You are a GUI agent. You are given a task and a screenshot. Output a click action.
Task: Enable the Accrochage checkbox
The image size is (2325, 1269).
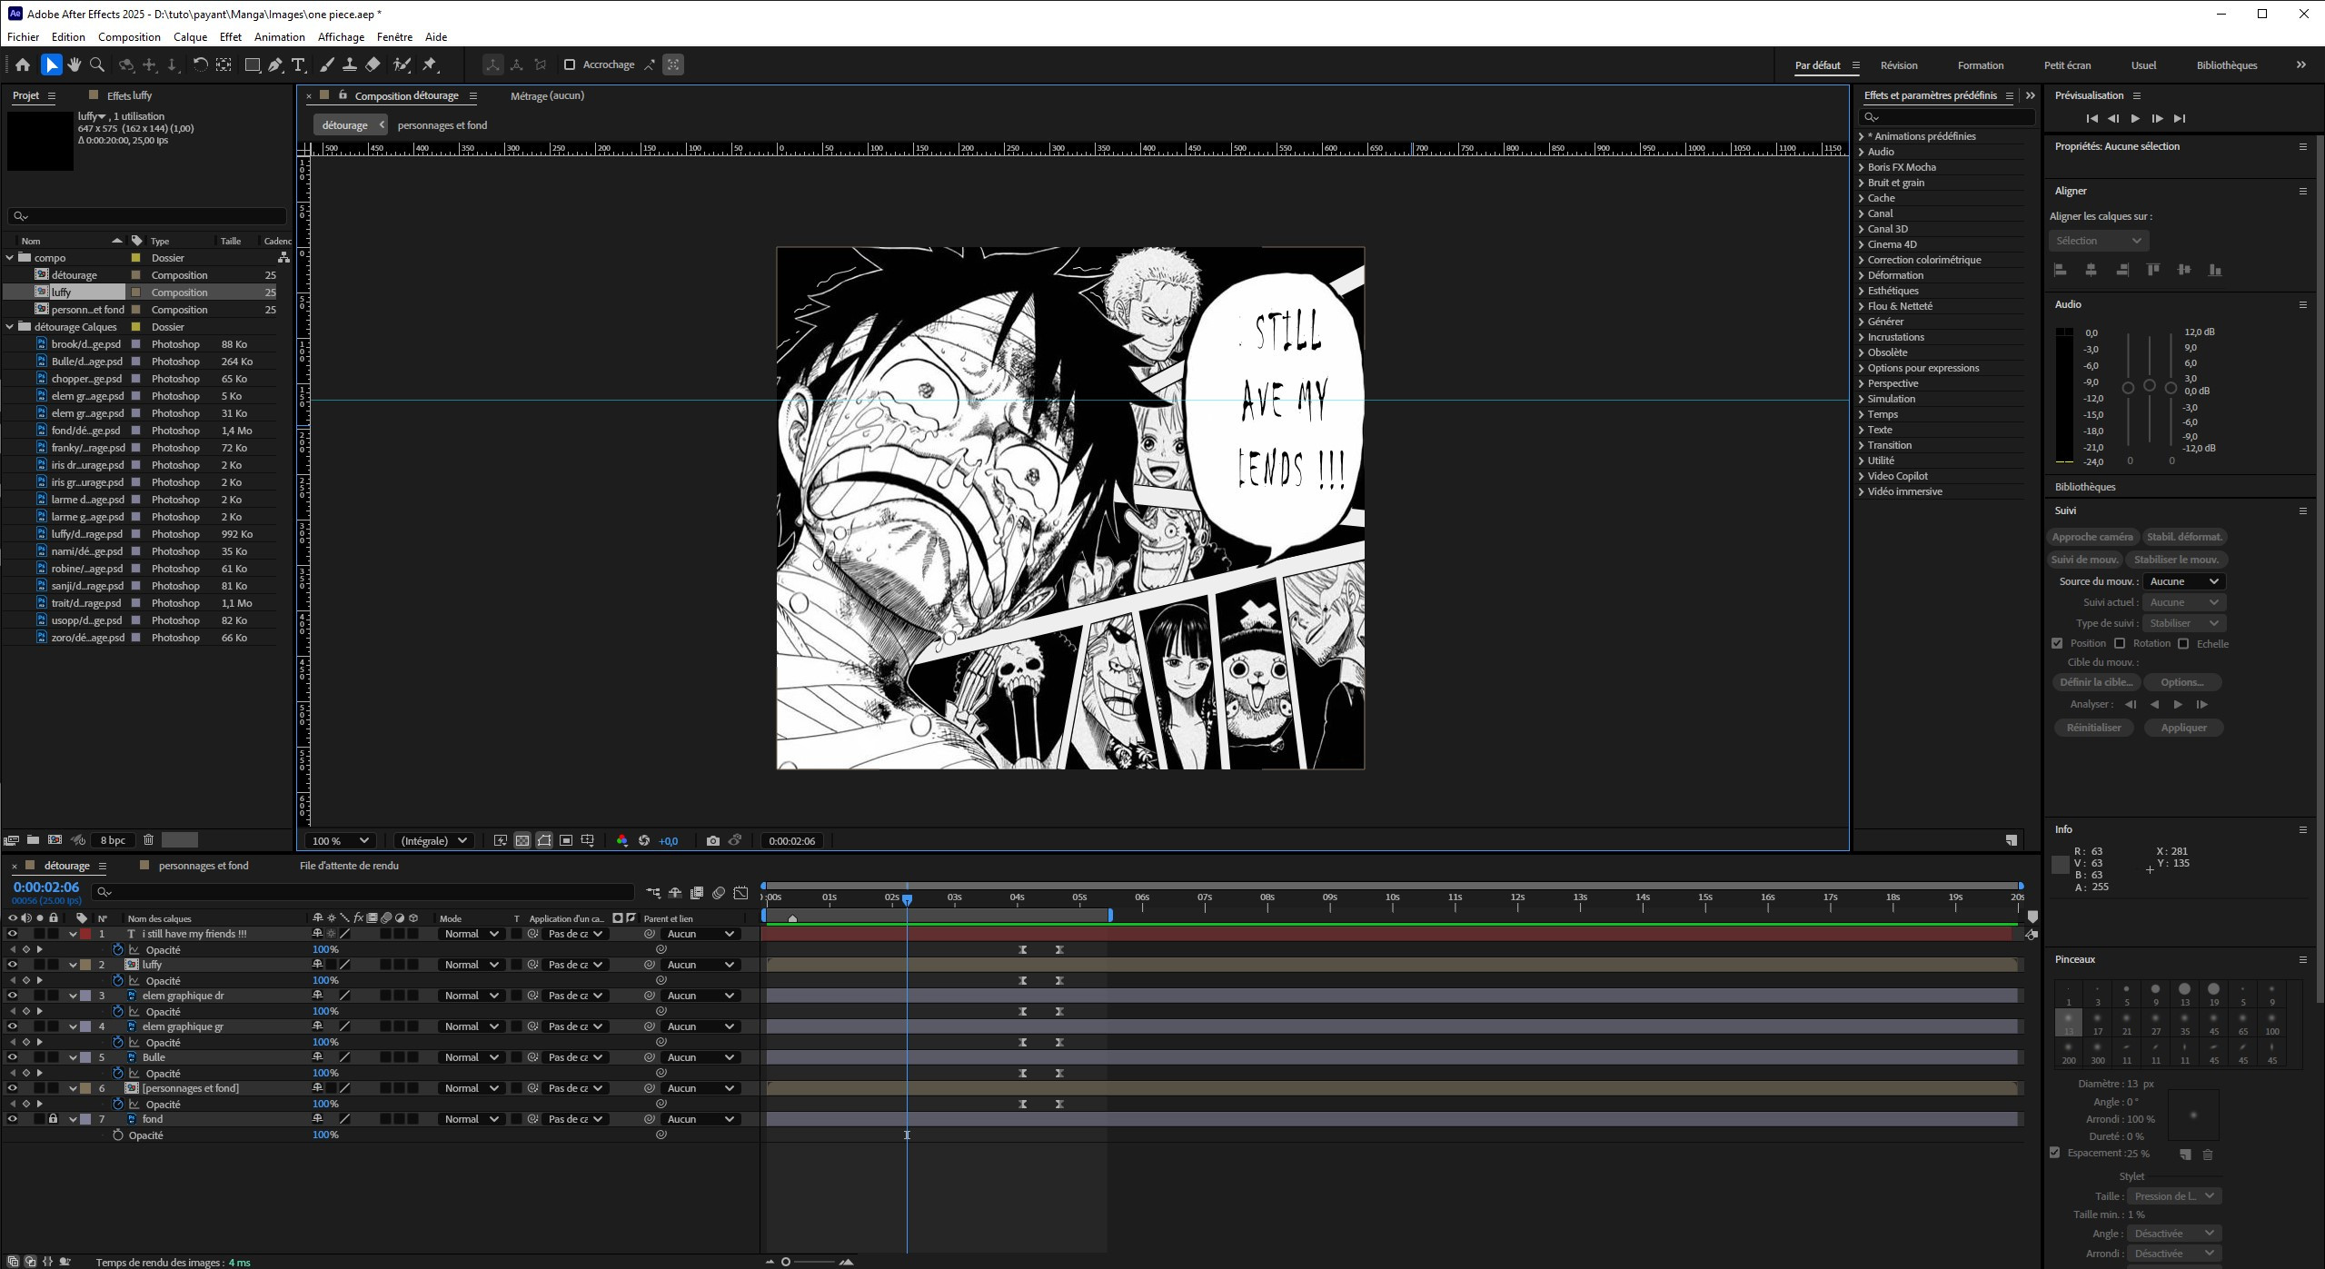point(570,64)
